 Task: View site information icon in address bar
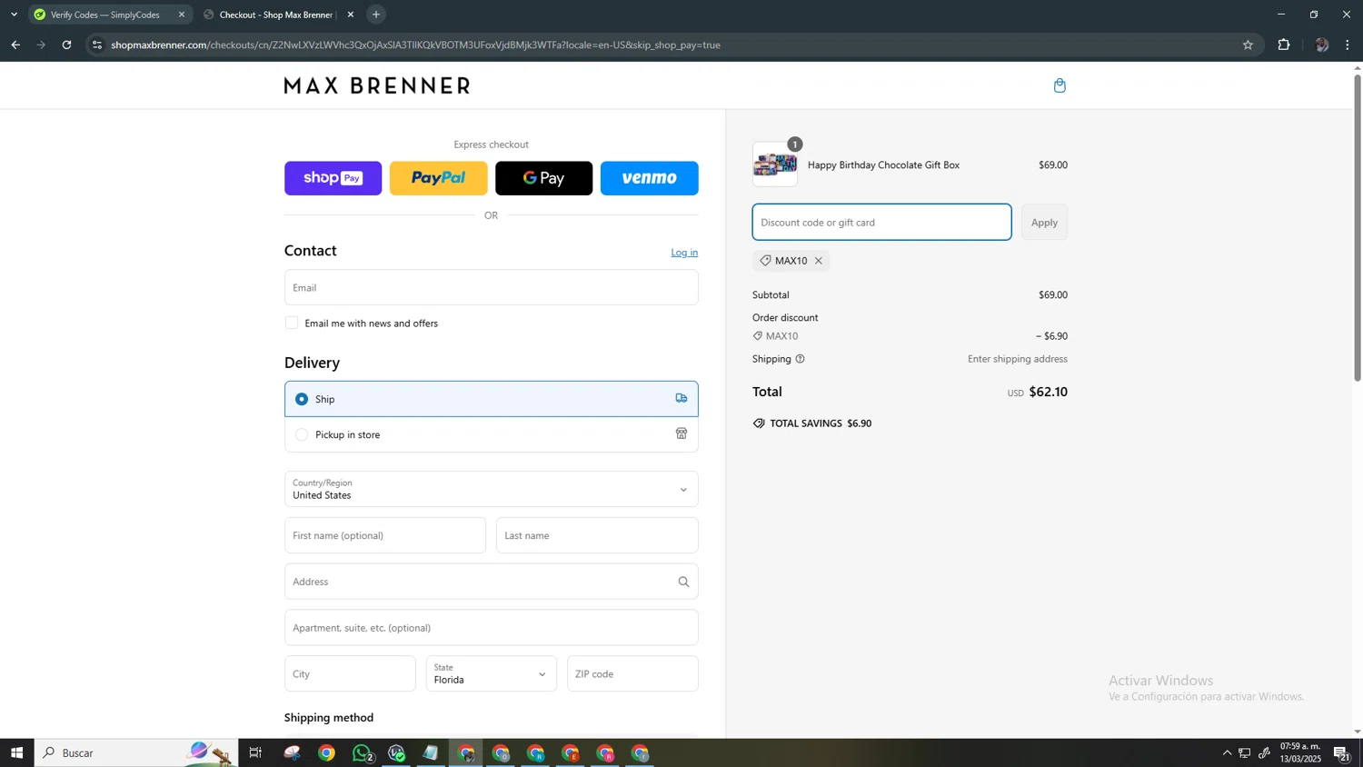[97, 45]
